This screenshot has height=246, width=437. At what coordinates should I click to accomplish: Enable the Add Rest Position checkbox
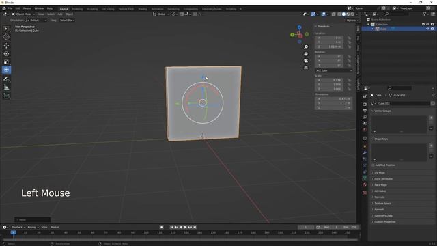pyautogui.click(x=373, y=165)
